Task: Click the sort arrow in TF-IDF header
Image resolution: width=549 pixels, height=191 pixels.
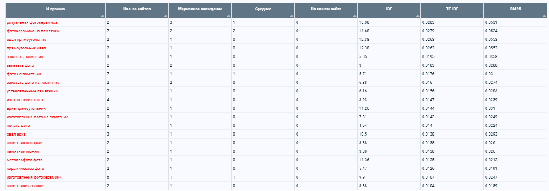Action: [481, 15]
